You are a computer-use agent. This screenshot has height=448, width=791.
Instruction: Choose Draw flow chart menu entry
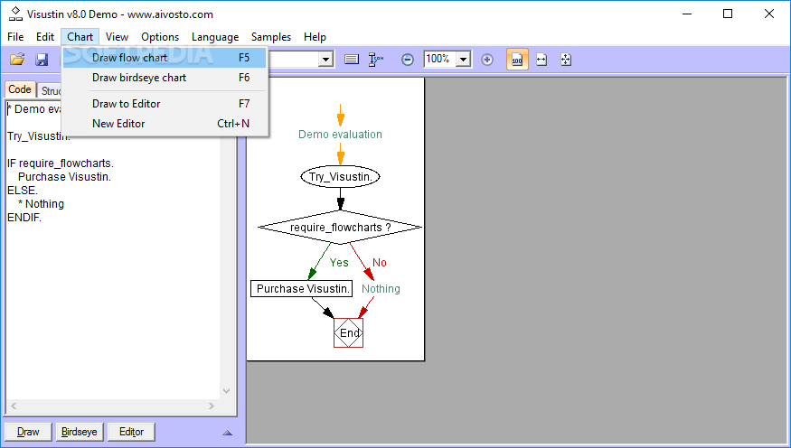[165, 58]
